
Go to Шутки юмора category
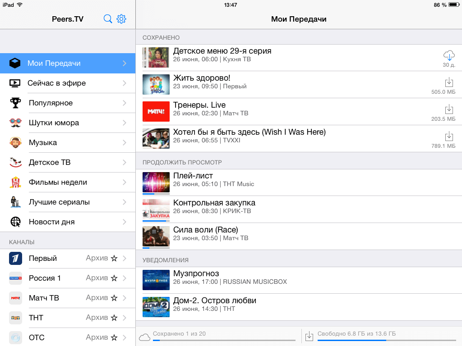pos(68,123)
